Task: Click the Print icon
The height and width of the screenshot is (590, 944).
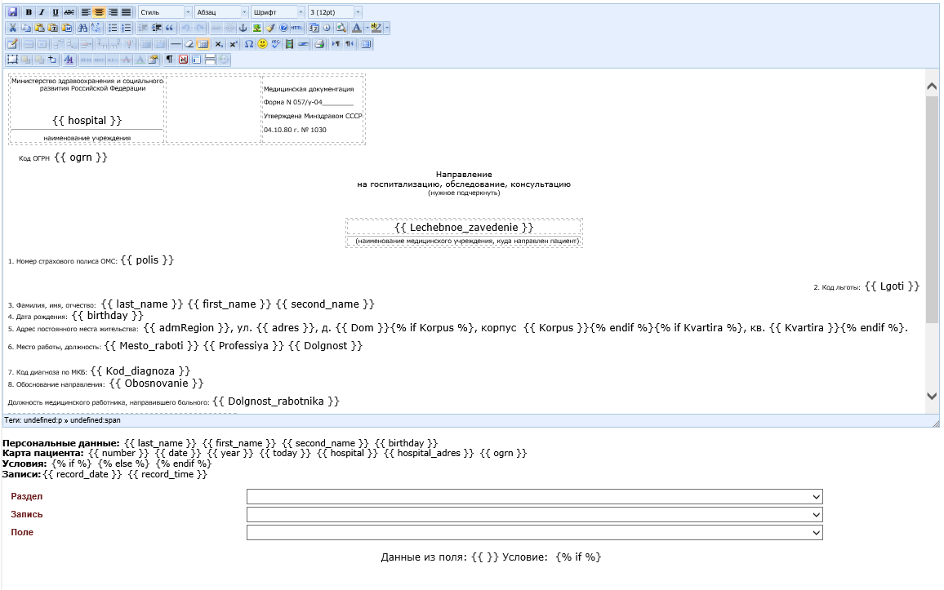Action: pyautogui.click(x=319, y=44)
